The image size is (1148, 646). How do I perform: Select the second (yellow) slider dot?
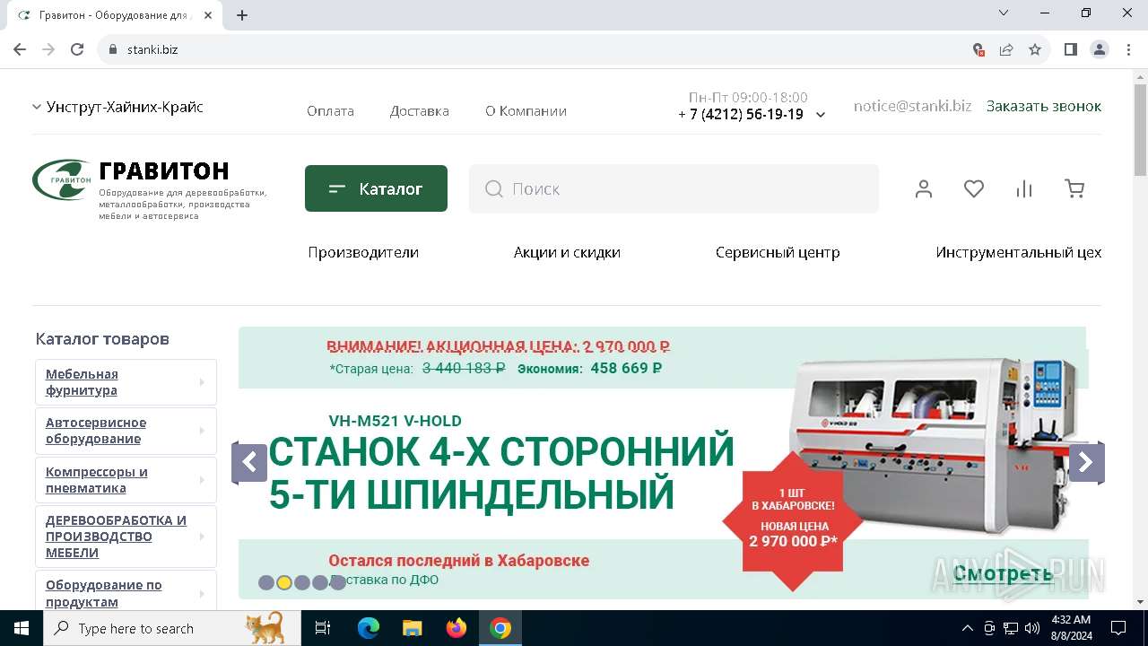point(283,582)
